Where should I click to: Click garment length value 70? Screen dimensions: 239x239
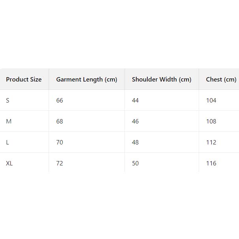tap(60, 142)
